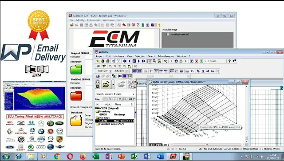Select the Map "Bosch I 16" tree entry
Screen dimensions: 284x161
[114, 121]
